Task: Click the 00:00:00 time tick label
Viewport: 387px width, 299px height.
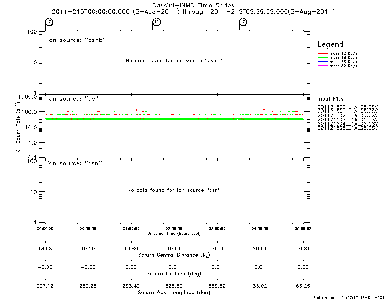Action: click(45, 229)
